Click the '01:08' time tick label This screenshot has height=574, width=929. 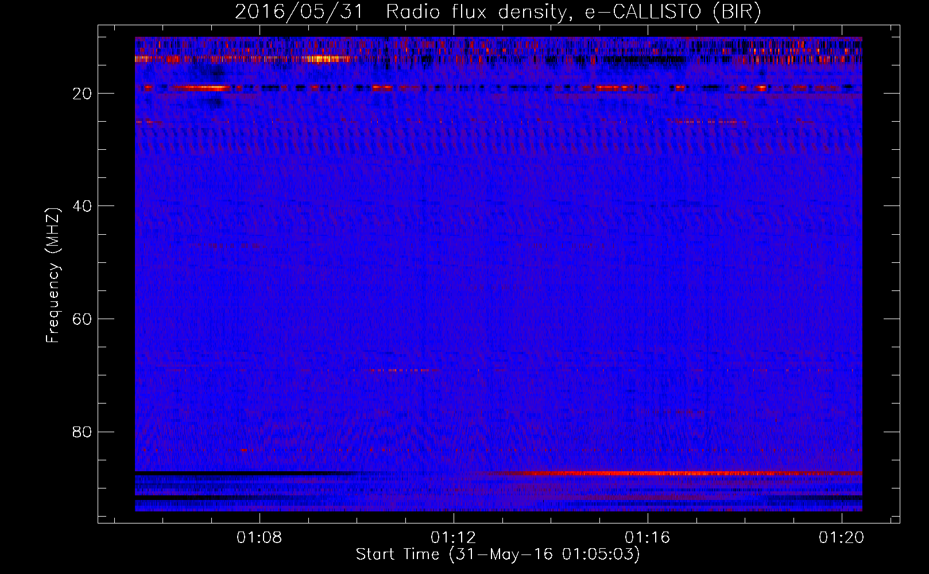pos(260,537)
